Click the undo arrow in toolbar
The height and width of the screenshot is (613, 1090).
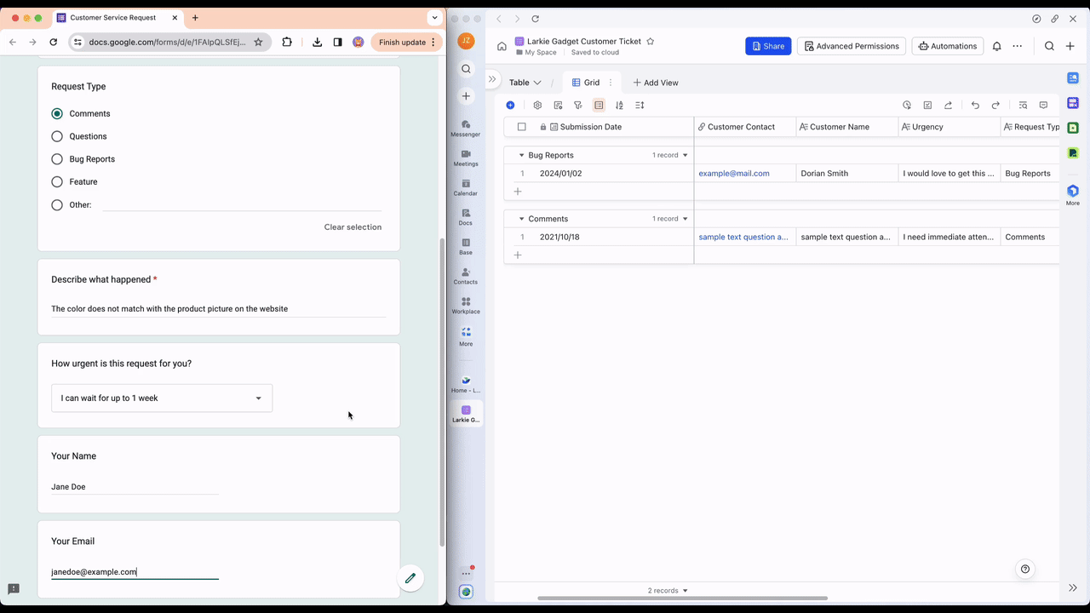975,106
